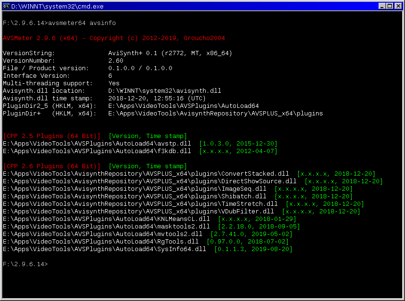Maximize the cmd.exe window
This screenshot has width=405, height=301.
389,6
